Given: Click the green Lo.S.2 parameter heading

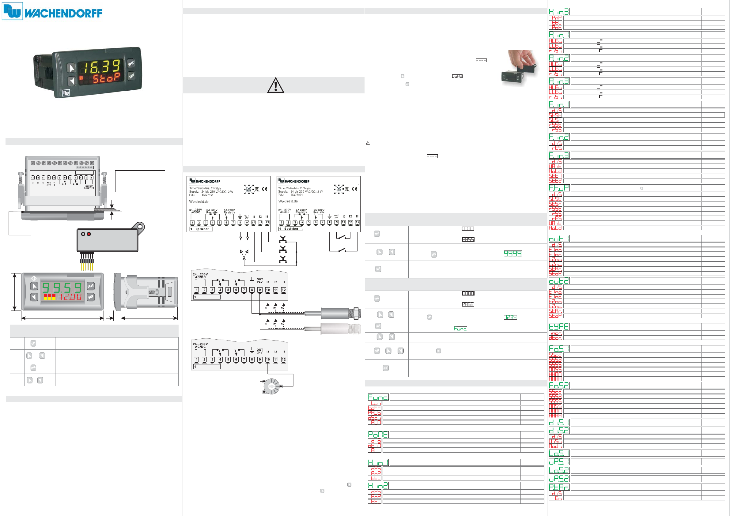Looking at the screenshot, I should pos(559,470).
